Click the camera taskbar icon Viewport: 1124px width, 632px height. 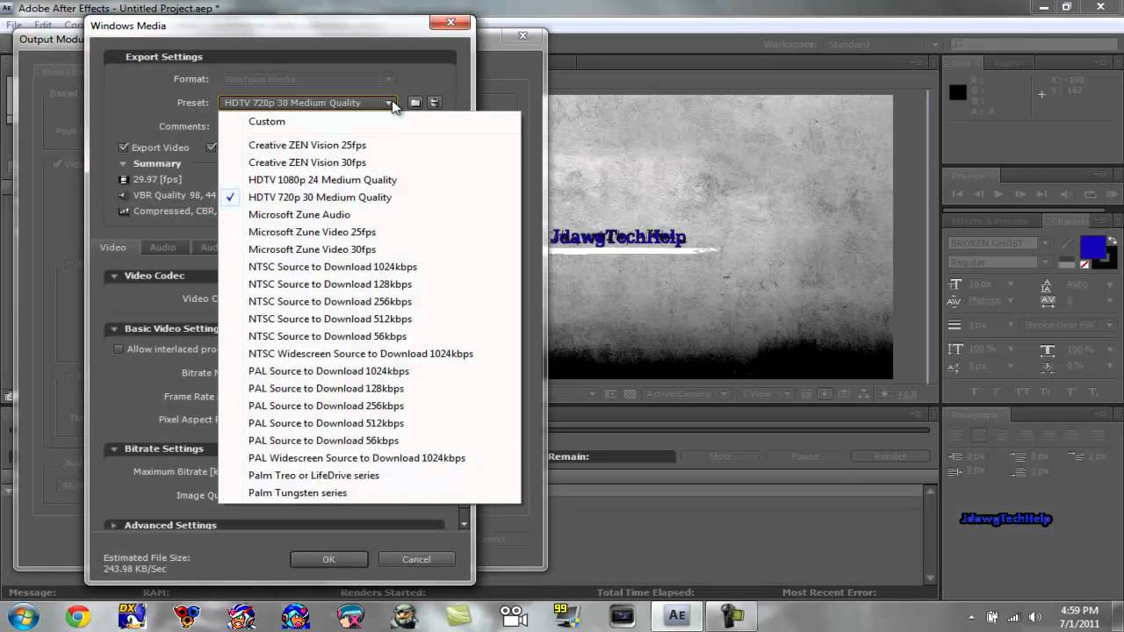(x=513, y=616)
